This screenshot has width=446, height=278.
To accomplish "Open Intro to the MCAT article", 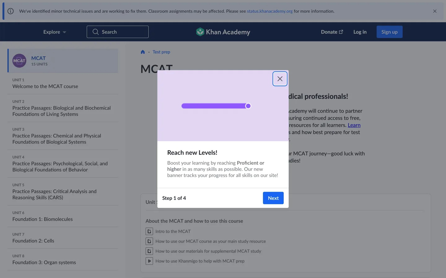I will [x=173, y=231].
